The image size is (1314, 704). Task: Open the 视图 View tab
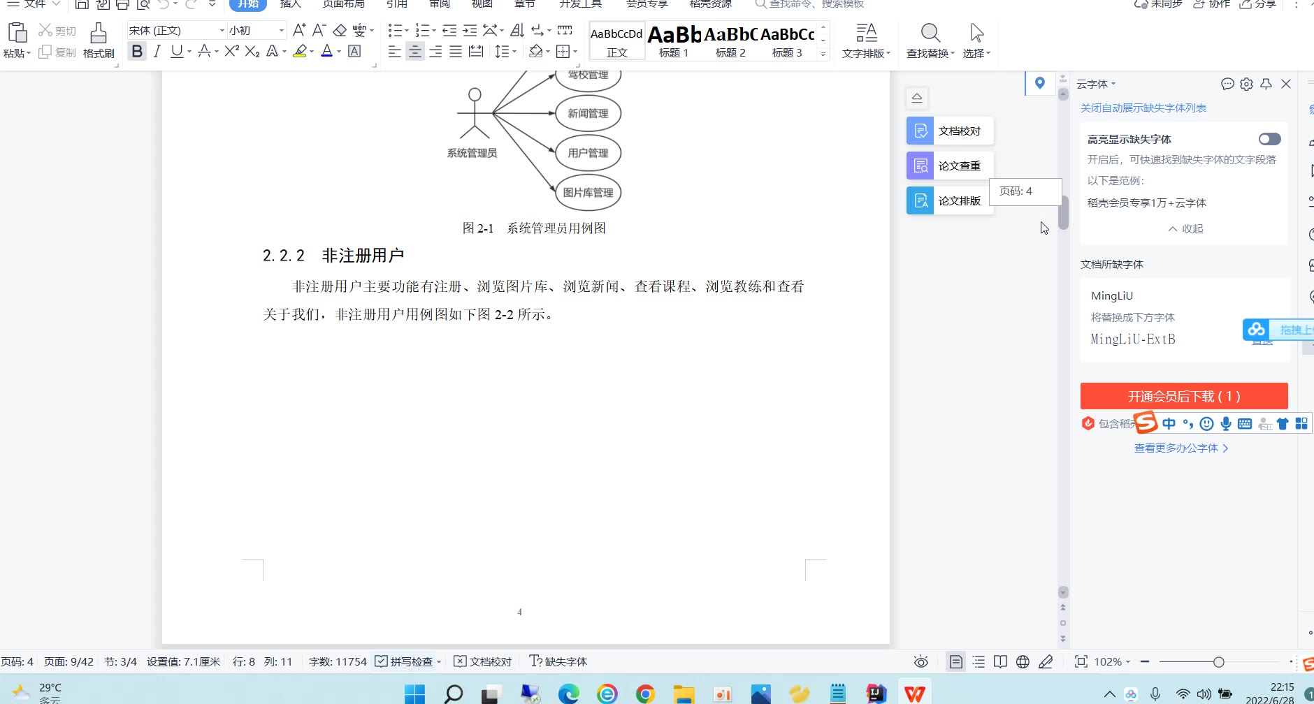click(x=482, y=4)
